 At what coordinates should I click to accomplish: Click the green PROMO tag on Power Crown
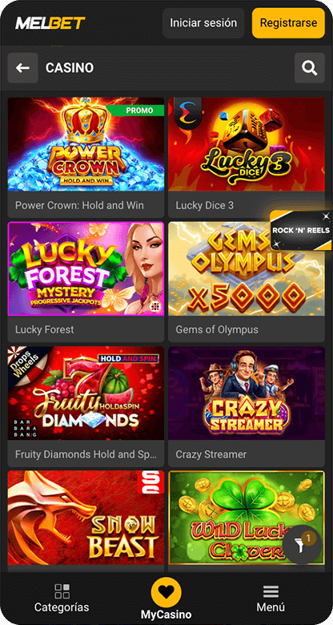(137, 111)
